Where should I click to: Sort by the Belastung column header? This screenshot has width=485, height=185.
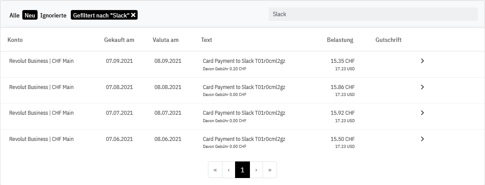(340, 40)
